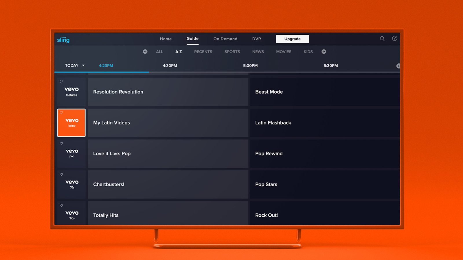Select the Vevo Latino channel tile

tap(71, 122)
